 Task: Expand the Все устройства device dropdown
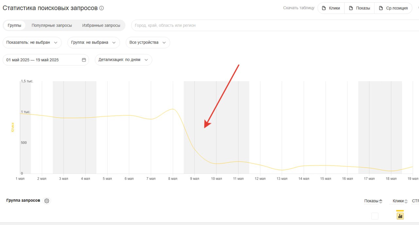tap(148, 43)
